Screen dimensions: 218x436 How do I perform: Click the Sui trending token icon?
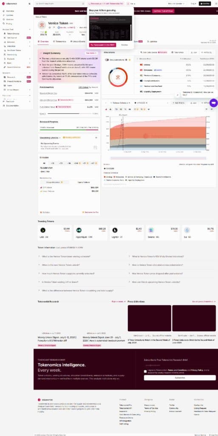click(x=187, y=230)
